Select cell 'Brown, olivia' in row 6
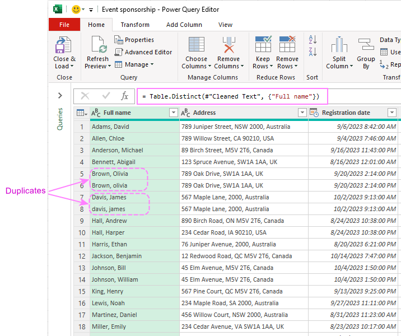Image resolution: width=401 pixels, height=336 pixels. coord(134,185)
